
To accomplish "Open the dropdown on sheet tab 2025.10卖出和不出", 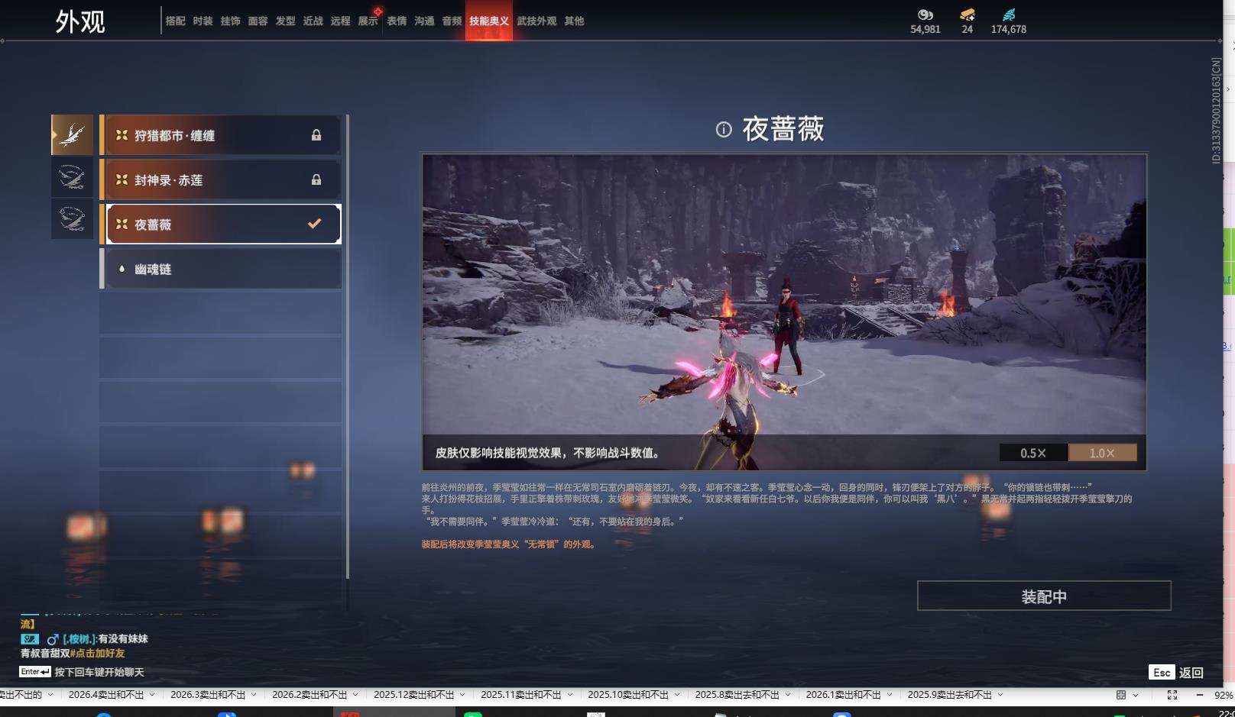I will (676, 695).
